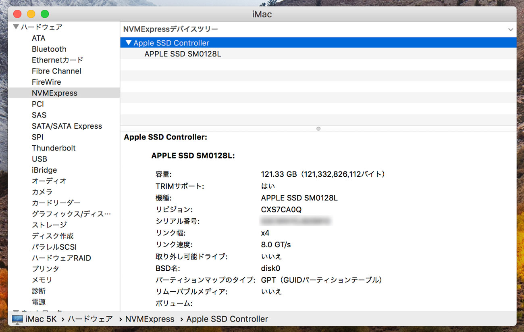Click the link speed value 8.0 GT/s

coord(276,245)
